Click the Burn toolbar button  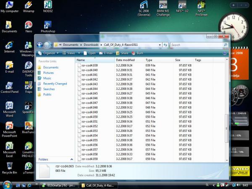click(137, 53)
